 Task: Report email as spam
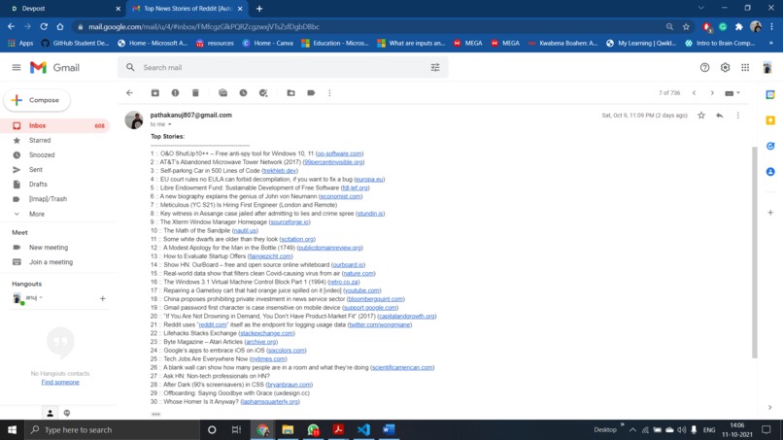coord(175,93)
